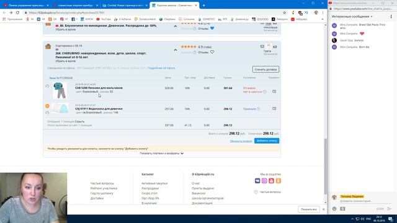The image size is (397, 223).
Task: Show hidden system tray icons
Action: tap(352, 219)
